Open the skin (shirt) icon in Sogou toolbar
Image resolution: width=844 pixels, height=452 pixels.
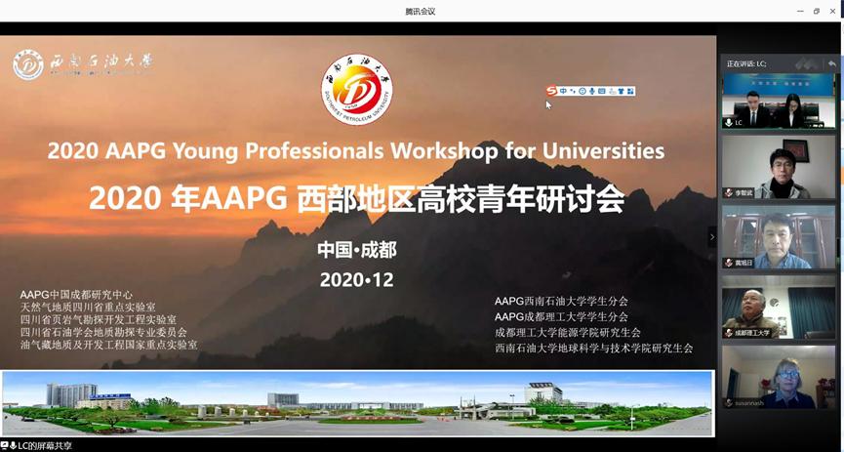click(x=621, y=91)
